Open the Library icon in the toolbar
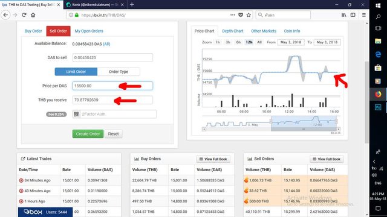This screenshot has width=387, height=217. point(344,15)
